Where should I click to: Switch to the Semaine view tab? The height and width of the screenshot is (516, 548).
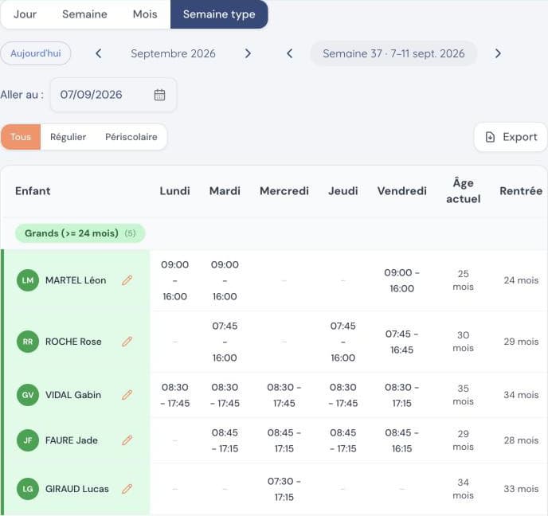pyautogui.click(x=84, y=14)
